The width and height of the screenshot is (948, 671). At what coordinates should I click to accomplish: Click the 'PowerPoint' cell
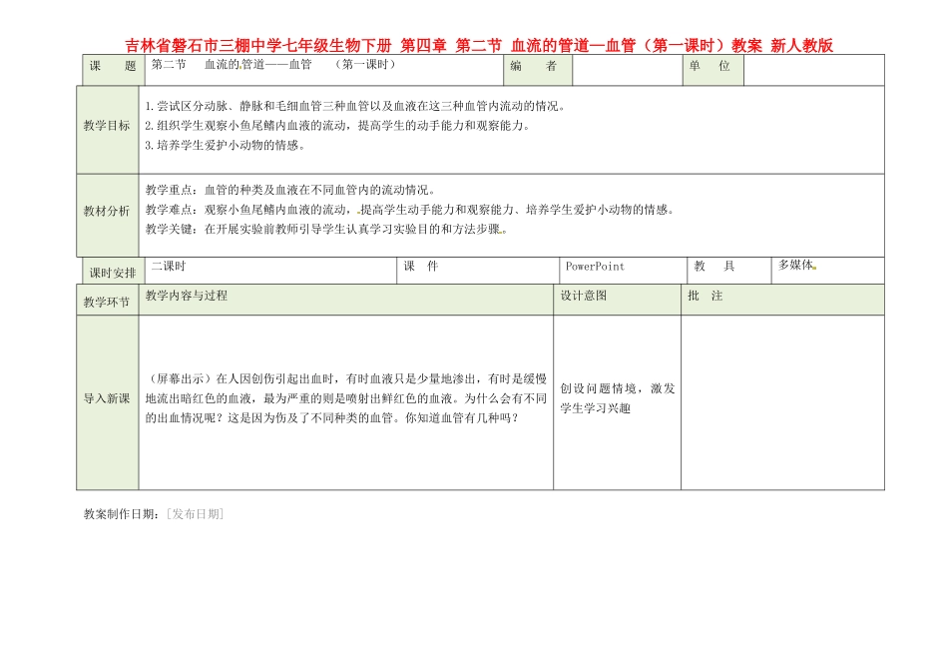(623, 271)
